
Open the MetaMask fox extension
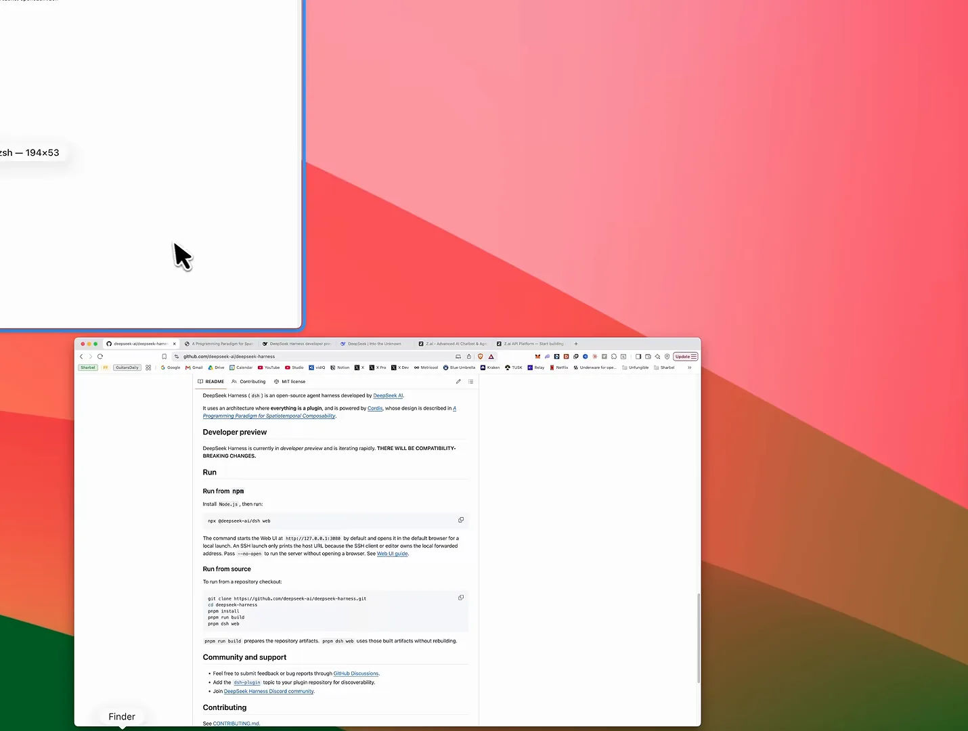[537, 357]
